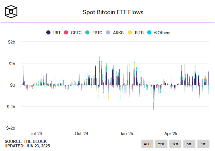Hide the GBTC legend label
Image resolution: width=215 pixels, height=151 pixels.
coord(76,33)
